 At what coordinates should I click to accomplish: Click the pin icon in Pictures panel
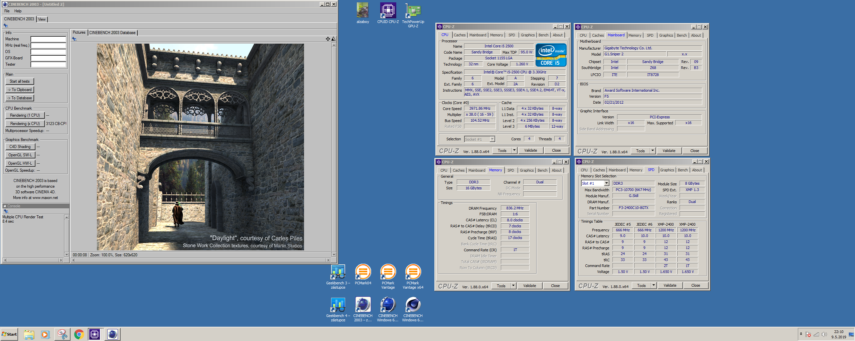click(74, 39)
